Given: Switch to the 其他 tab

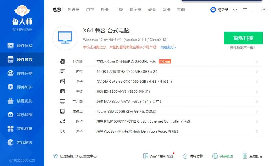Looking at the screenshot, I should click(x=181, y=10).
